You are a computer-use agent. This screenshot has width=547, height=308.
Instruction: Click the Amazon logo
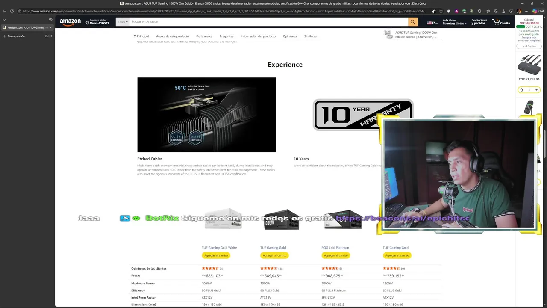click(x=70, y=22)
